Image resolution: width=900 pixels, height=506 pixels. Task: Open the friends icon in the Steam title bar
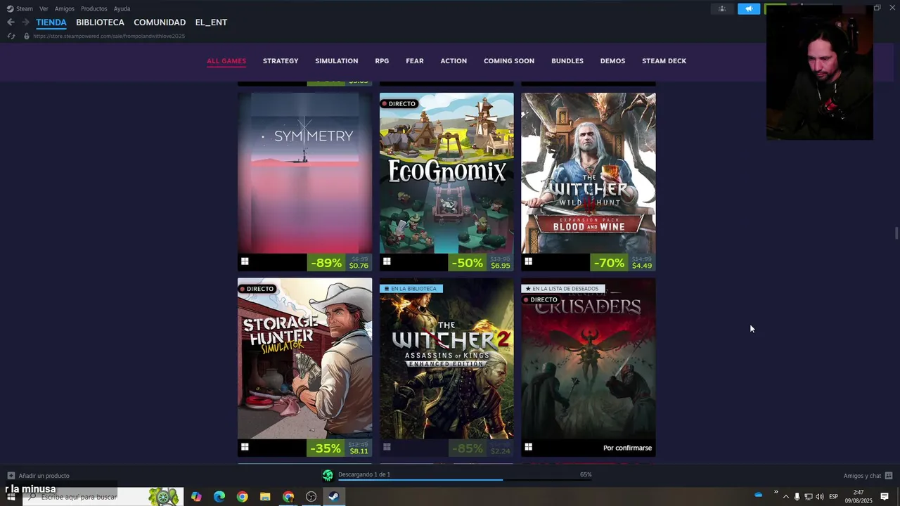click(x=722, y=8)
